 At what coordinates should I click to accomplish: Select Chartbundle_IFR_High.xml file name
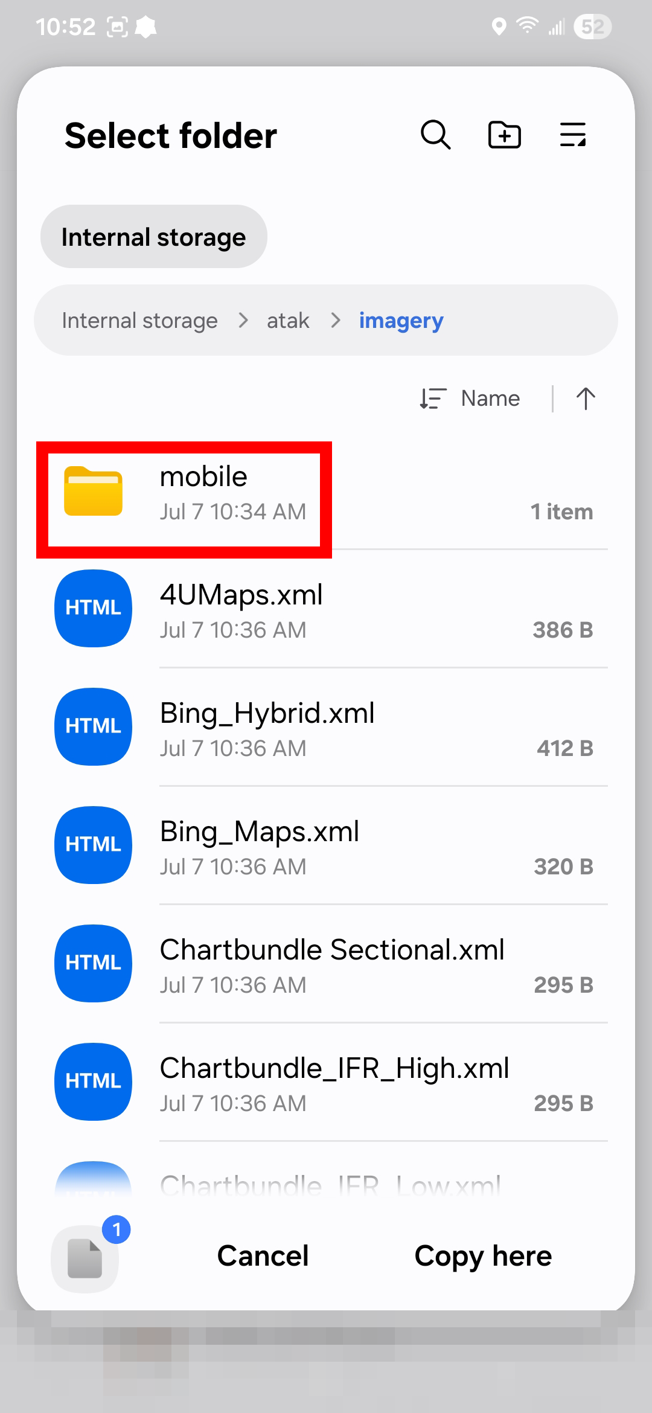click(x=334, y=1068)
